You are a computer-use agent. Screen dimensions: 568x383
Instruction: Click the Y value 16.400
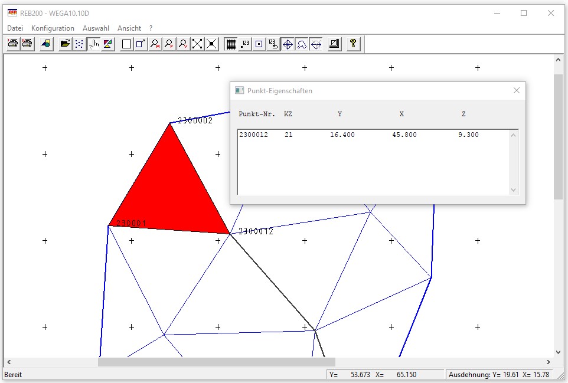342,135
